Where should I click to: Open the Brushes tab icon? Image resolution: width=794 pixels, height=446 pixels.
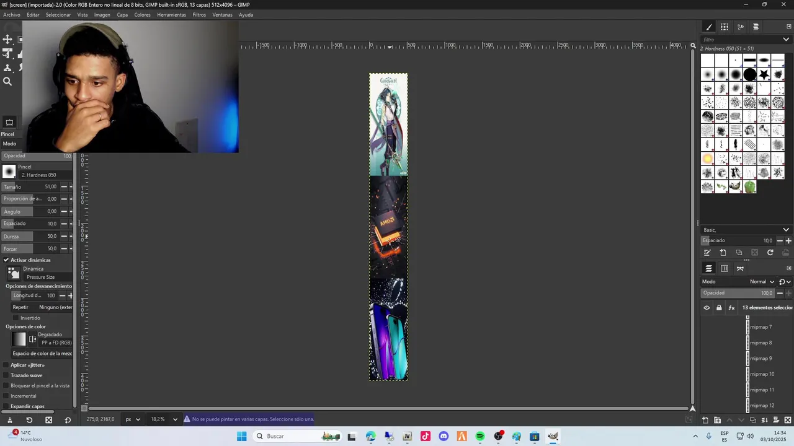tap(709, 27)
